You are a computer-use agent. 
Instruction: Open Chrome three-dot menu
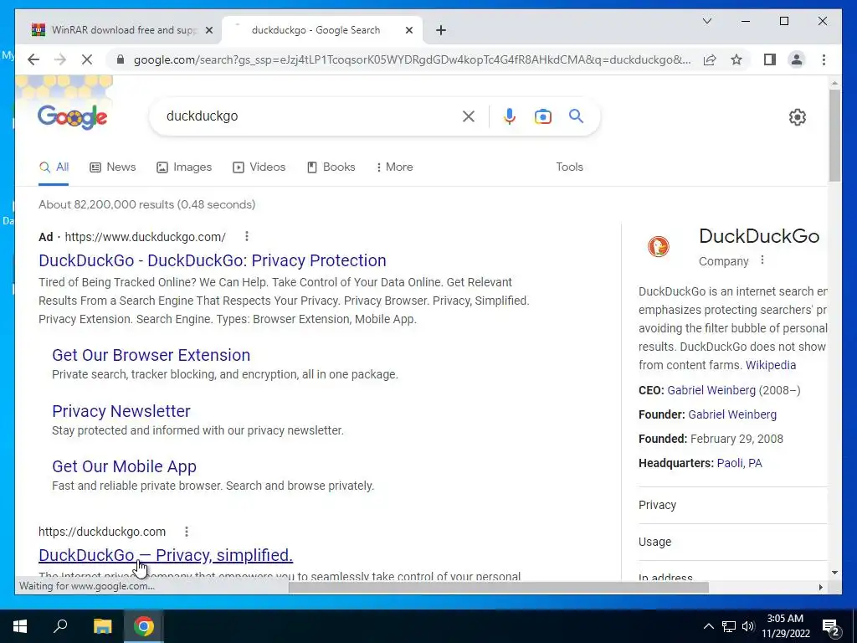click(x=824, y=59)
